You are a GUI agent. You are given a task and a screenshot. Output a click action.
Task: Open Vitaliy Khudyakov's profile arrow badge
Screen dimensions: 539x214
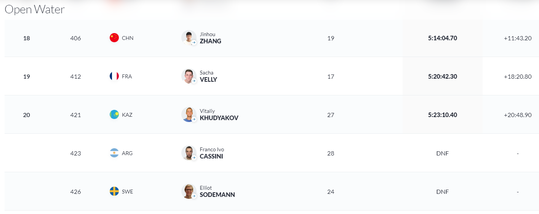click(x=194, y=119)
